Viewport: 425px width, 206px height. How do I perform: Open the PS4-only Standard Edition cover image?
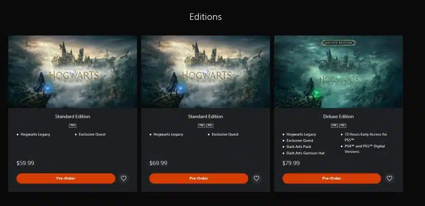click(x=73, y=72)
